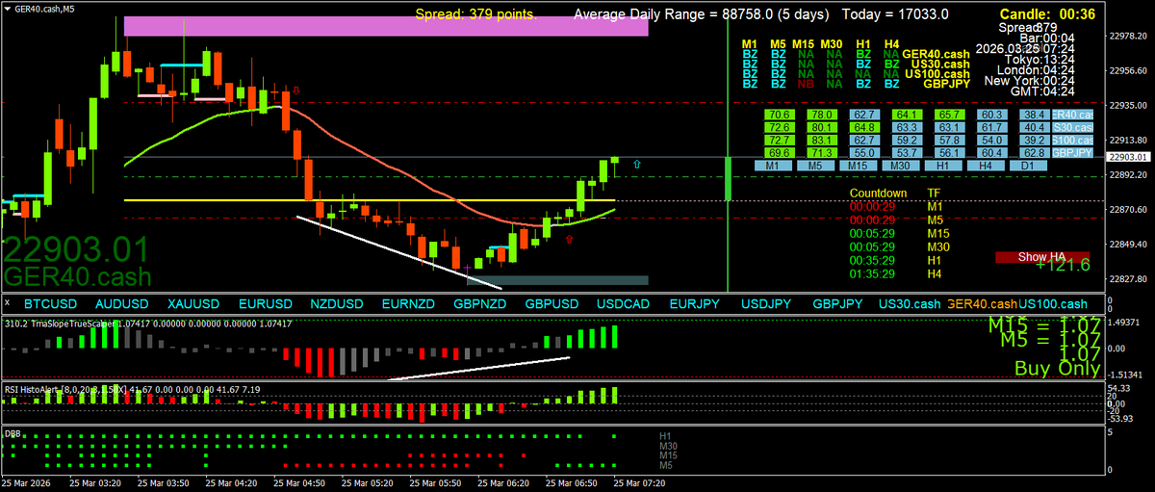Choose GBPUSD from the symbol bar
1155x492 pixels.
(552, 304)
